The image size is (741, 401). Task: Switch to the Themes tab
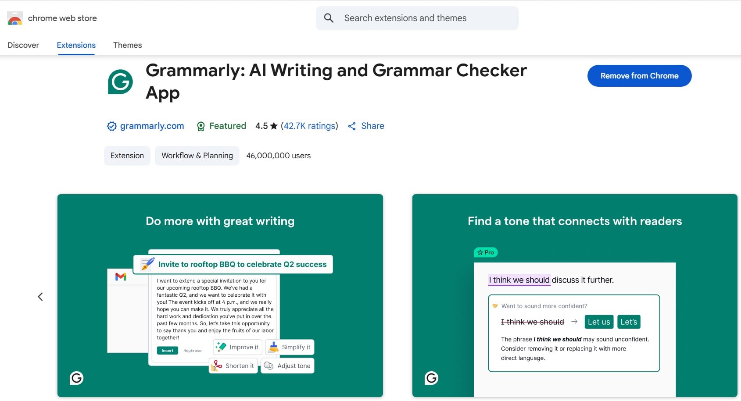[127, 45]
